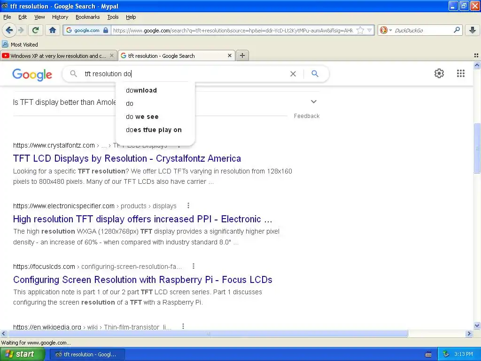Go back with the browser Back arrow

(x=9, y=30)
